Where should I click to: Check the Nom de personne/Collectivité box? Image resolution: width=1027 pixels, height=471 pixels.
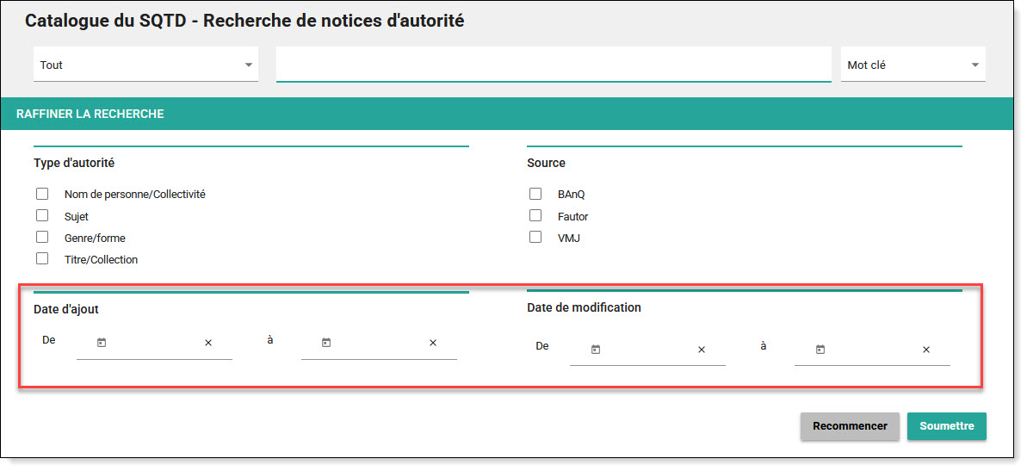pos(42,194)
